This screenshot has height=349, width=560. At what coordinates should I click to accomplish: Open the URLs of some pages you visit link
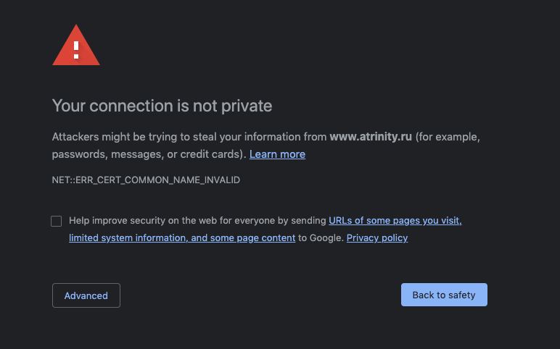395,221
